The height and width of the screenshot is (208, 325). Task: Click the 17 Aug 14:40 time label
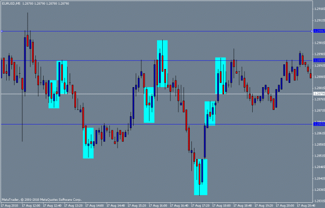(x=115, y=206)
